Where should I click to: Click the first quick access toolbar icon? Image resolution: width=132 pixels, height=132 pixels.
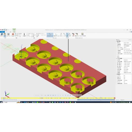pos(1,30)
